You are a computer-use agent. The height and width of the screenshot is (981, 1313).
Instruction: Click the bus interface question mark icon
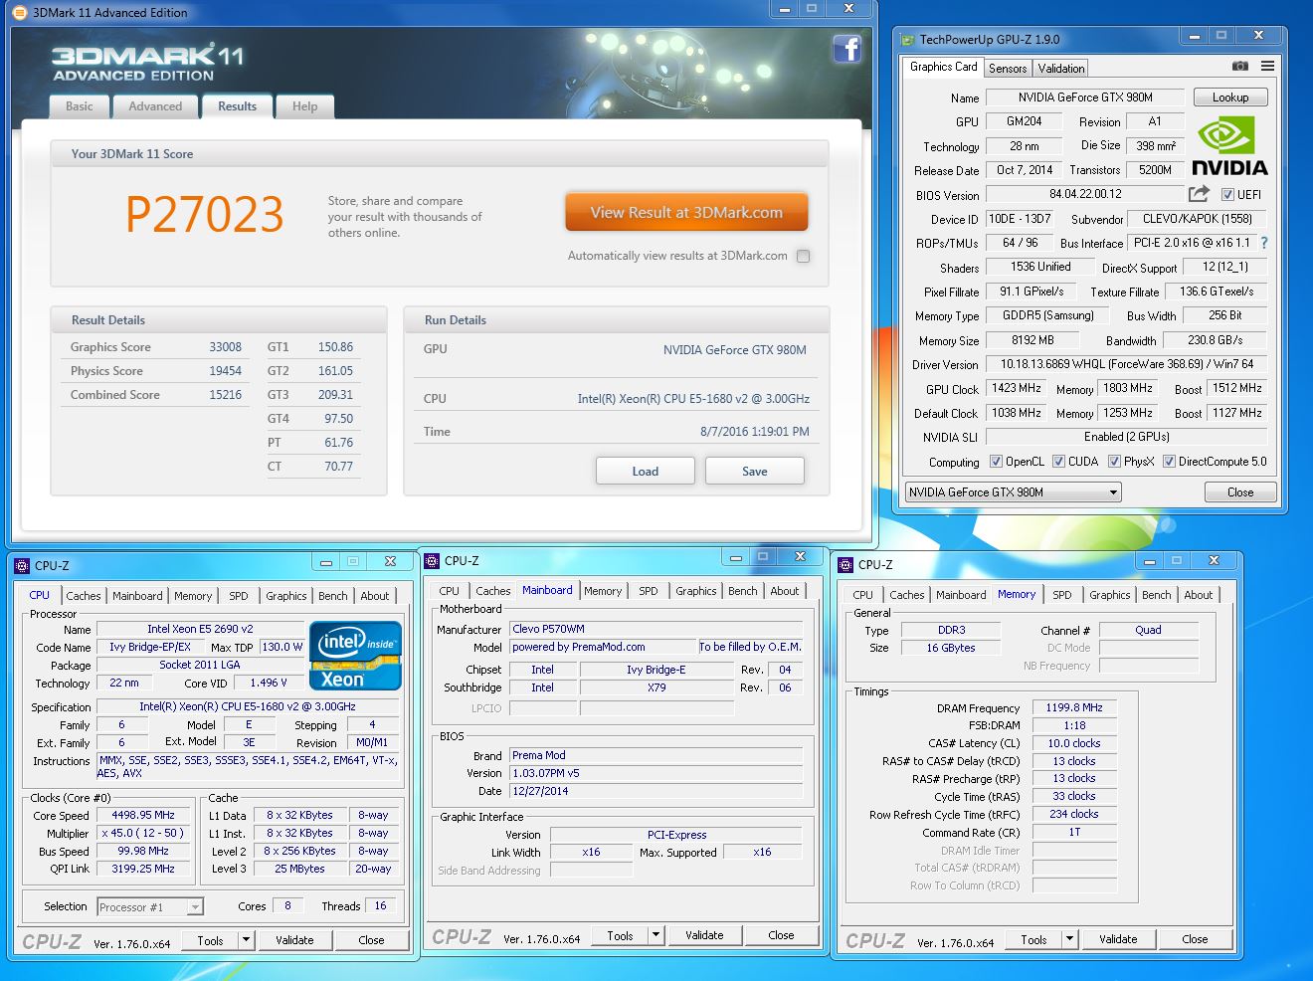(1264, 243)
